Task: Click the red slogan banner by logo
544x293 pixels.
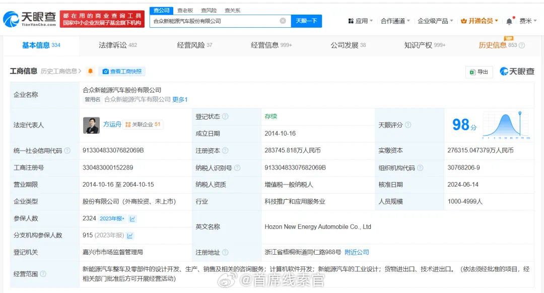Action: pyautogui.click(x=102, y=19)
